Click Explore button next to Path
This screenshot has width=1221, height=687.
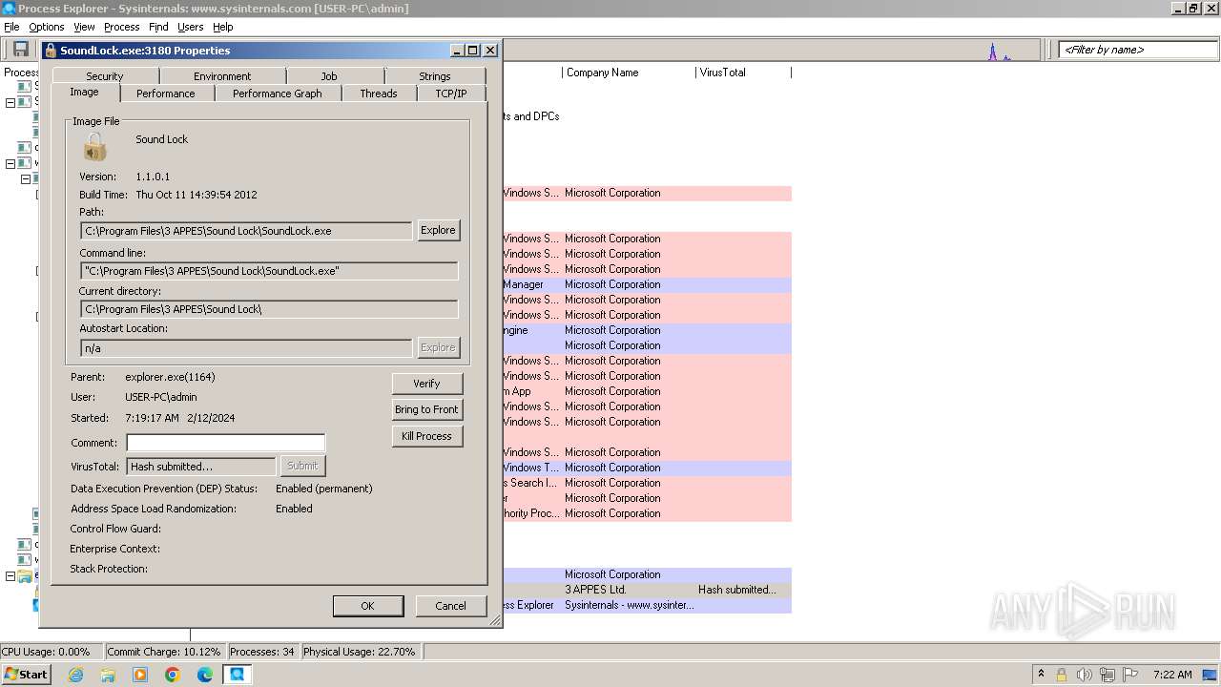[x=439, y=230]
